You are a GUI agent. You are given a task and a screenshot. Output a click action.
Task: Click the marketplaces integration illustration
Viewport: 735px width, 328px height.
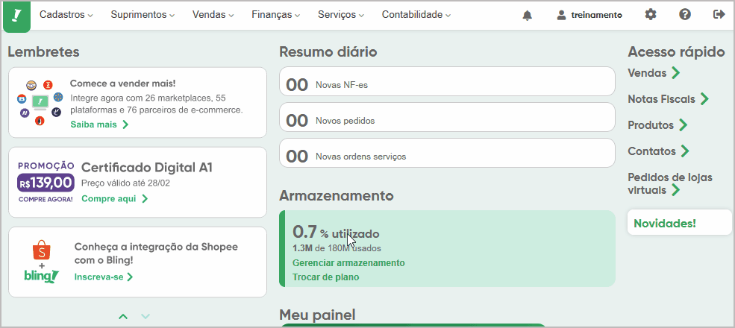40,103
